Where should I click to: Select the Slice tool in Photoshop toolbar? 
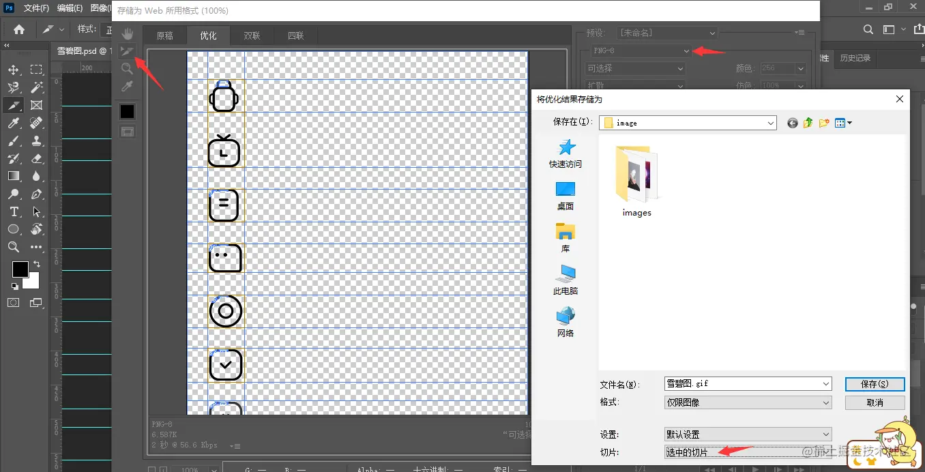pyautogui.click(x=14, y=105)
